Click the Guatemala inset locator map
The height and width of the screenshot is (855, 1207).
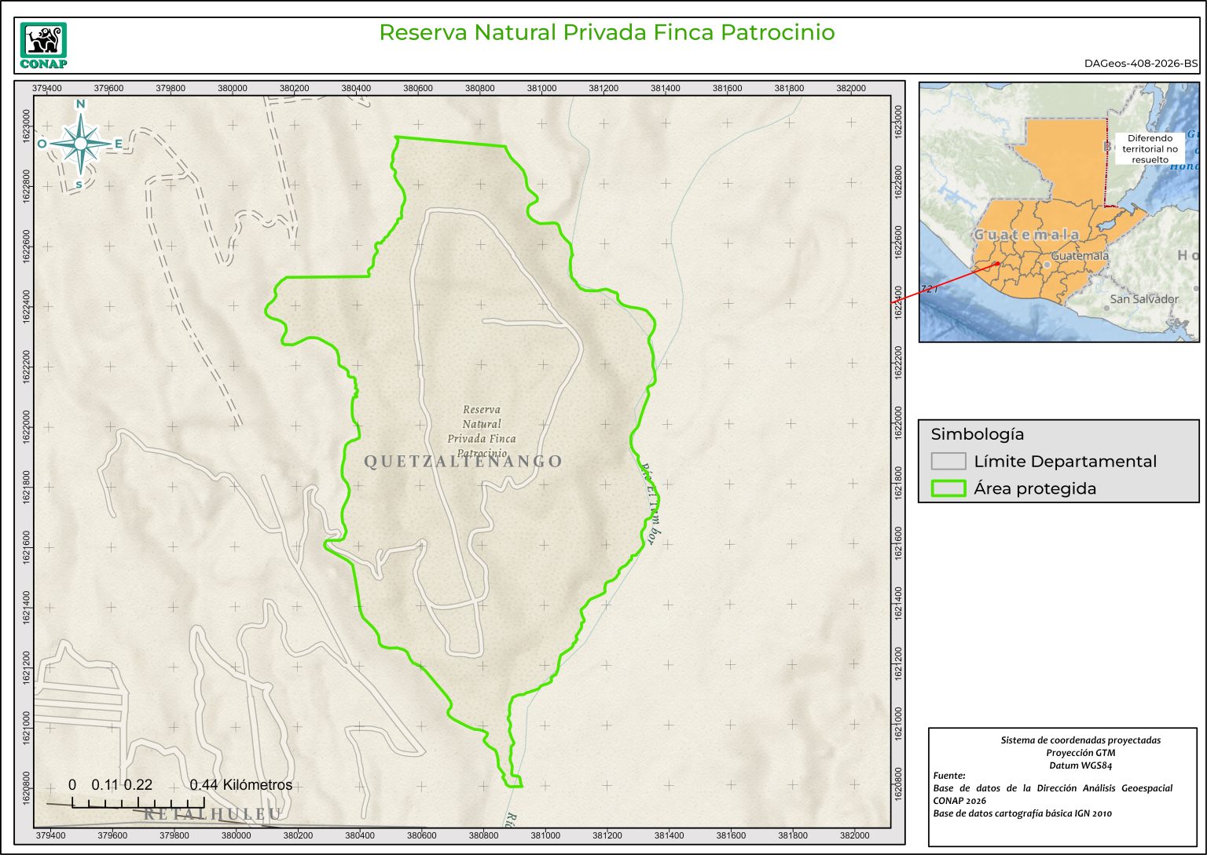(x=1058, y=212)
